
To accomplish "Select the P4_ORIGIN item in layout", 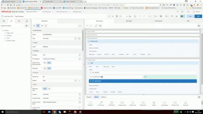I will pyautogui.click(x=143, y=73).
